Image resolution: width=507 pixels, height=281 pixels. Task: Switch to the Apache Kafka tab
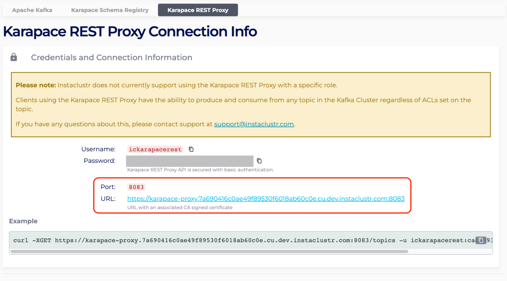pyautogui.click(x=32, y=10)
